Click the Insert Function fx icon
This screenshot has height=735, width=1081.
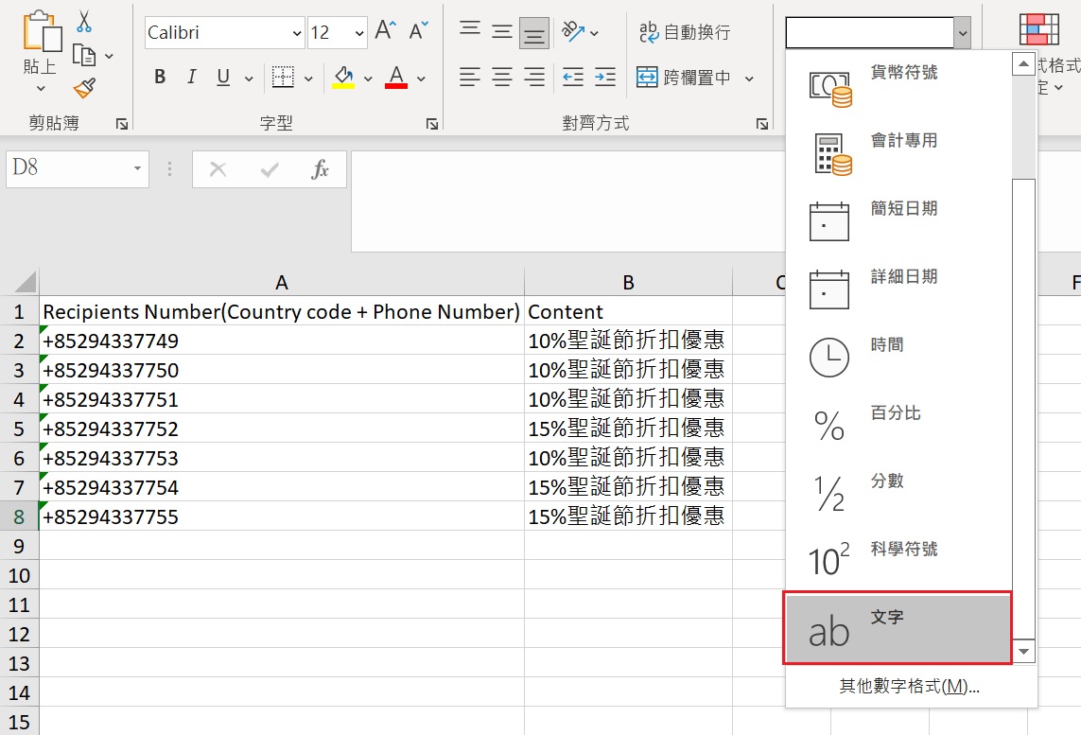pyautogui.click(x=320, y=169)
